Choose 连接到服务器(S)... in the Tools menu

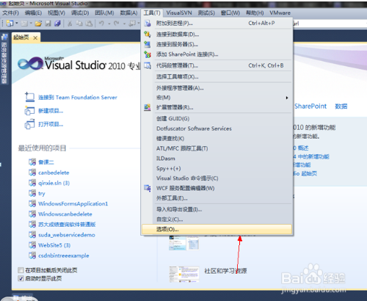(217, 44)
